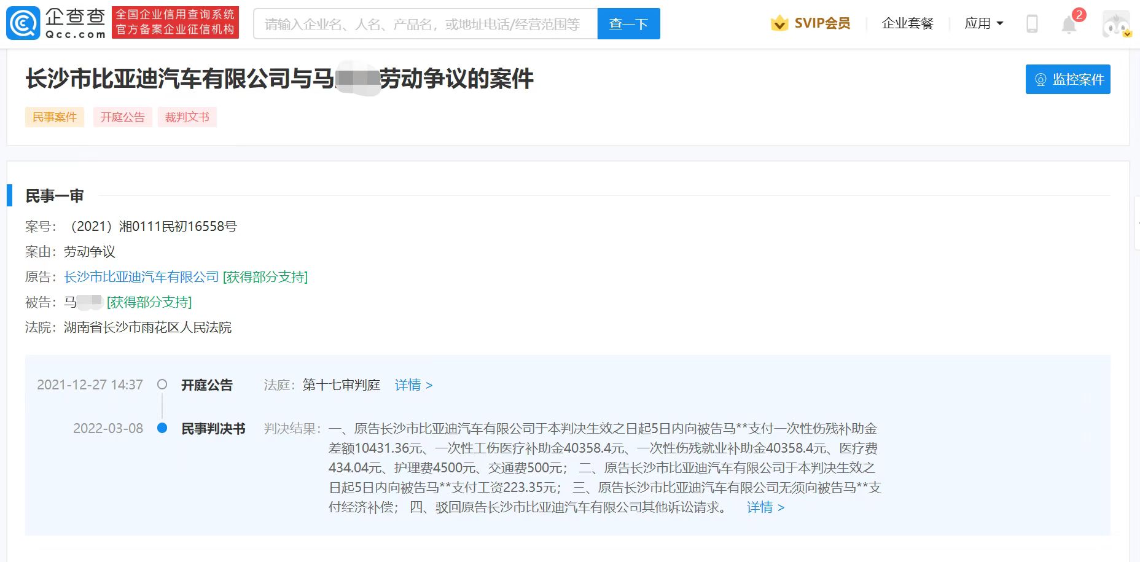
Task: Focus the company name search input
Action: pyautogui.click(x=425, y=24)
